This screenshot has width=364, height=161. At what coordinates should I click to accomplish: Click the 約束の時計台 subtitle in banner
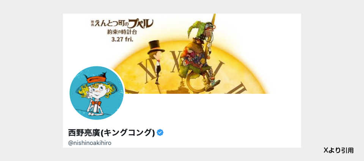122,32
